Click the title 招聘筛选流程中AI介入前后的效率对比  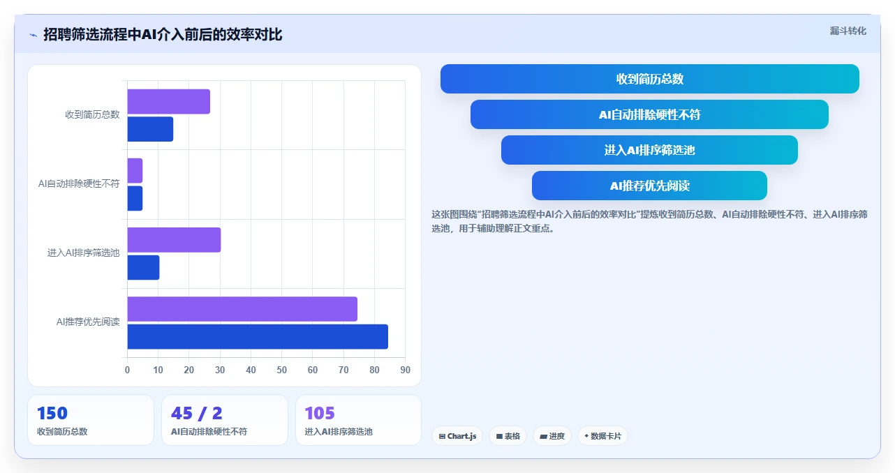click(x=163, y=35)
